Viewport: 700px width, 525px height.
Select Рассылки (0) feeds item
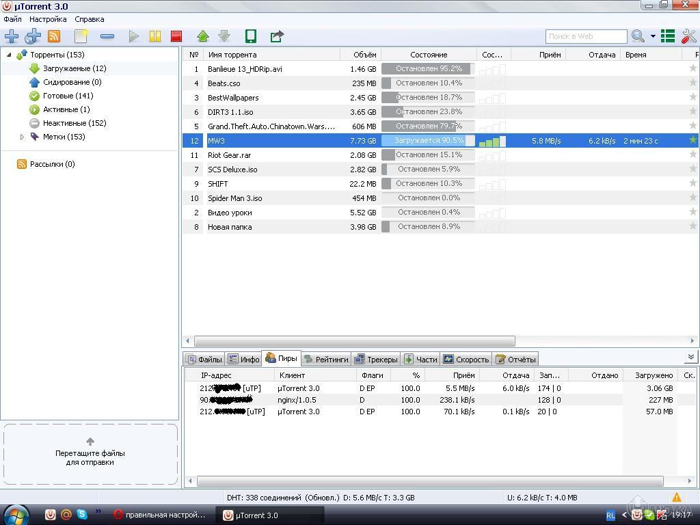click(x=46, y=164)
